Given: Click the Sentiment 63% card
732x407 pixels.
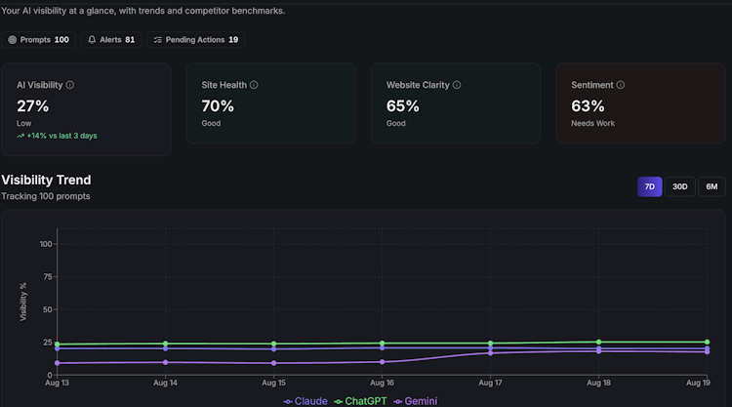Looking at the screenshot, I should (640, 103).
